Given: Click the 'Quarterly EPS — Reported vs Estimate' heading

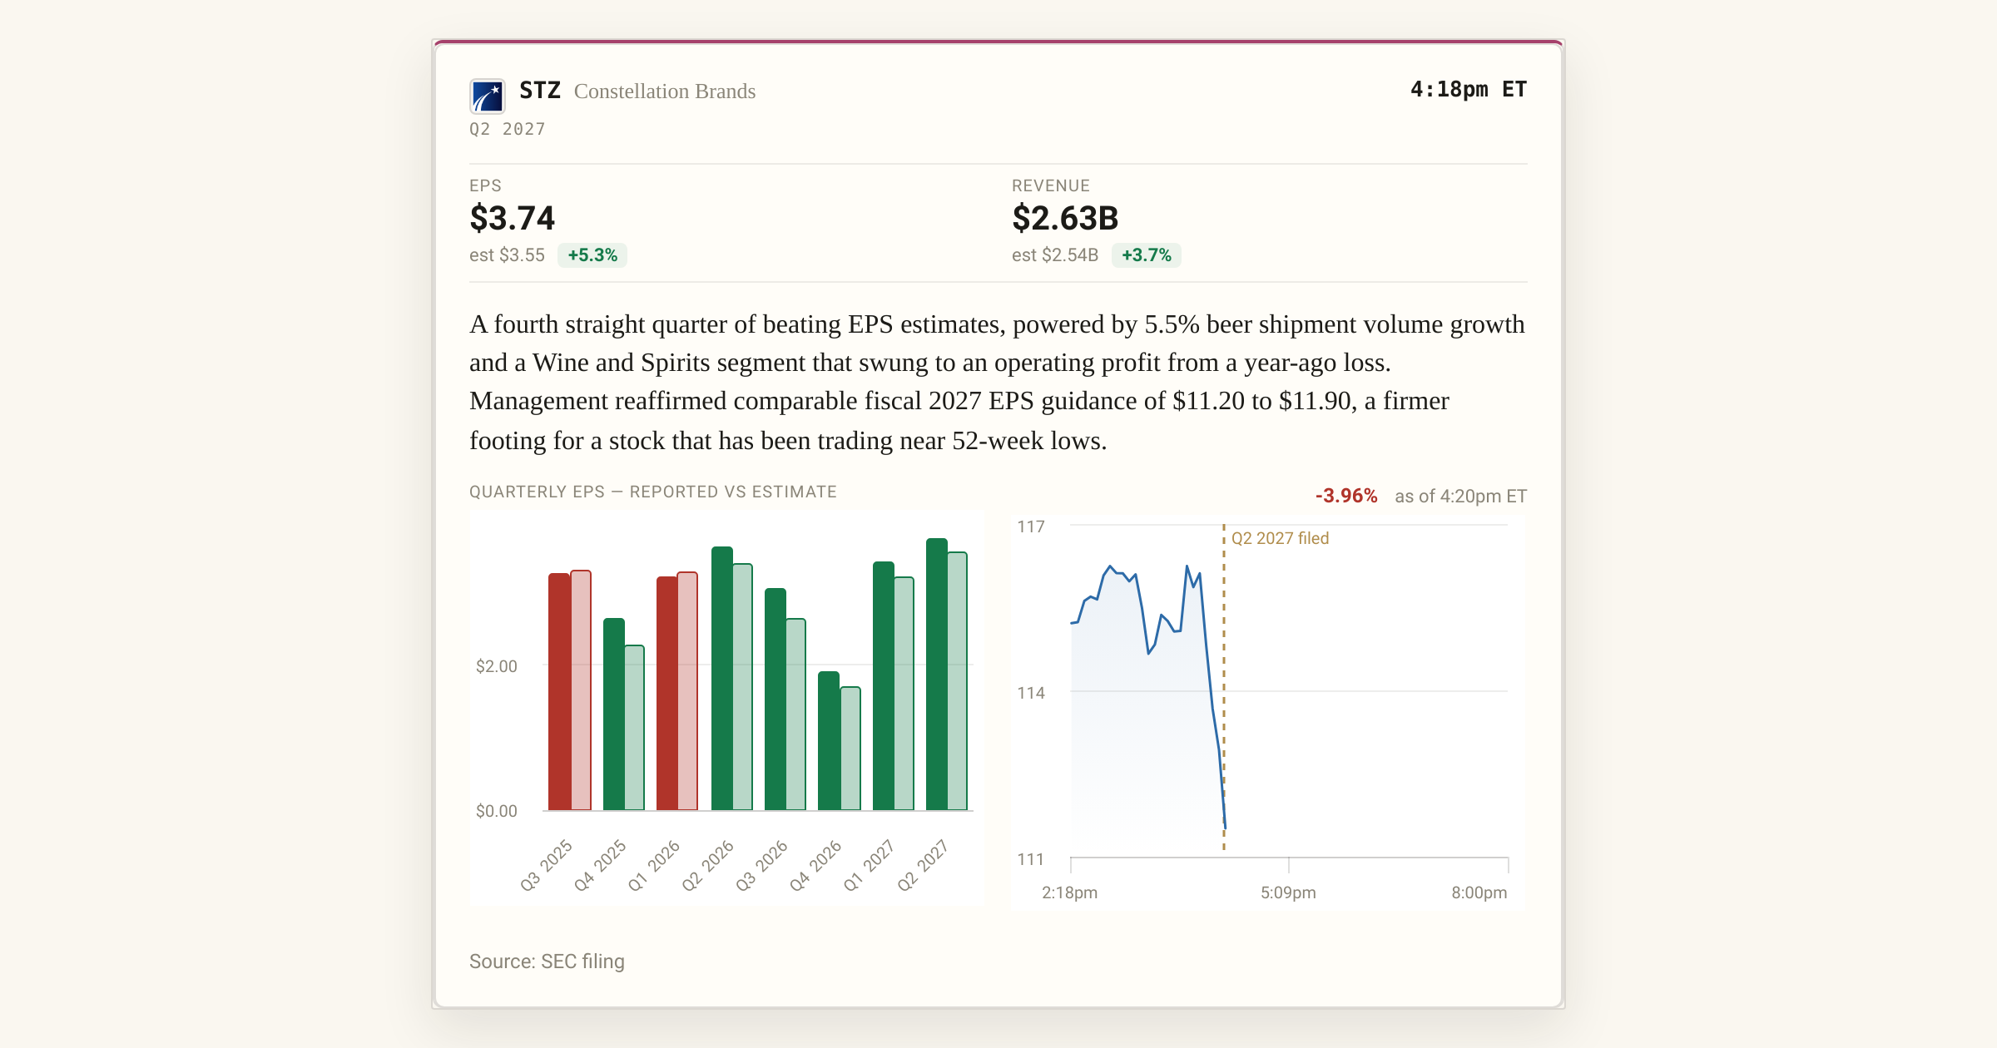Looking at the screenshot, I should (x=653, y=492).
